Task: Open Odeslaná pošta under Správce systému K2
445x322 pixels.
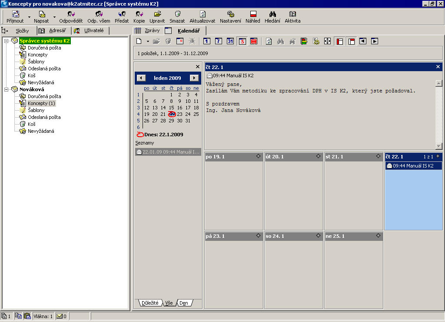Action: point(44,69)
